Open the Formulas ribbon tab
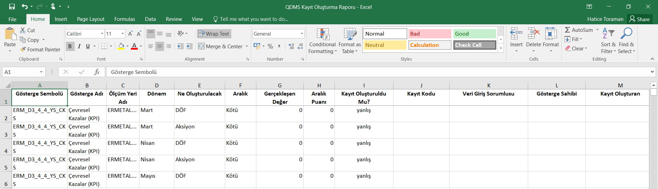 125,19
